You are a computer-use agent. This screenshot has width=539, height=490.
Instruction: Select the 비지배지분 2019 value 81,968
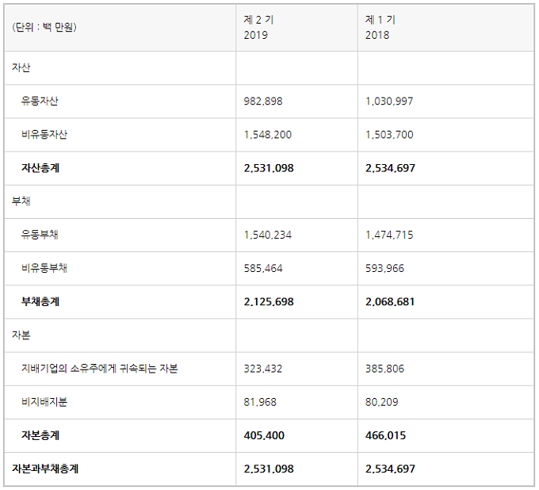(260, 402)
